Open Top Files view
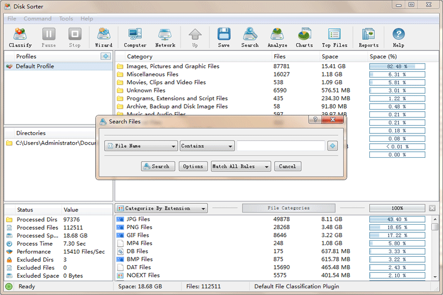The image size is (443, 295). coord(334,37)
